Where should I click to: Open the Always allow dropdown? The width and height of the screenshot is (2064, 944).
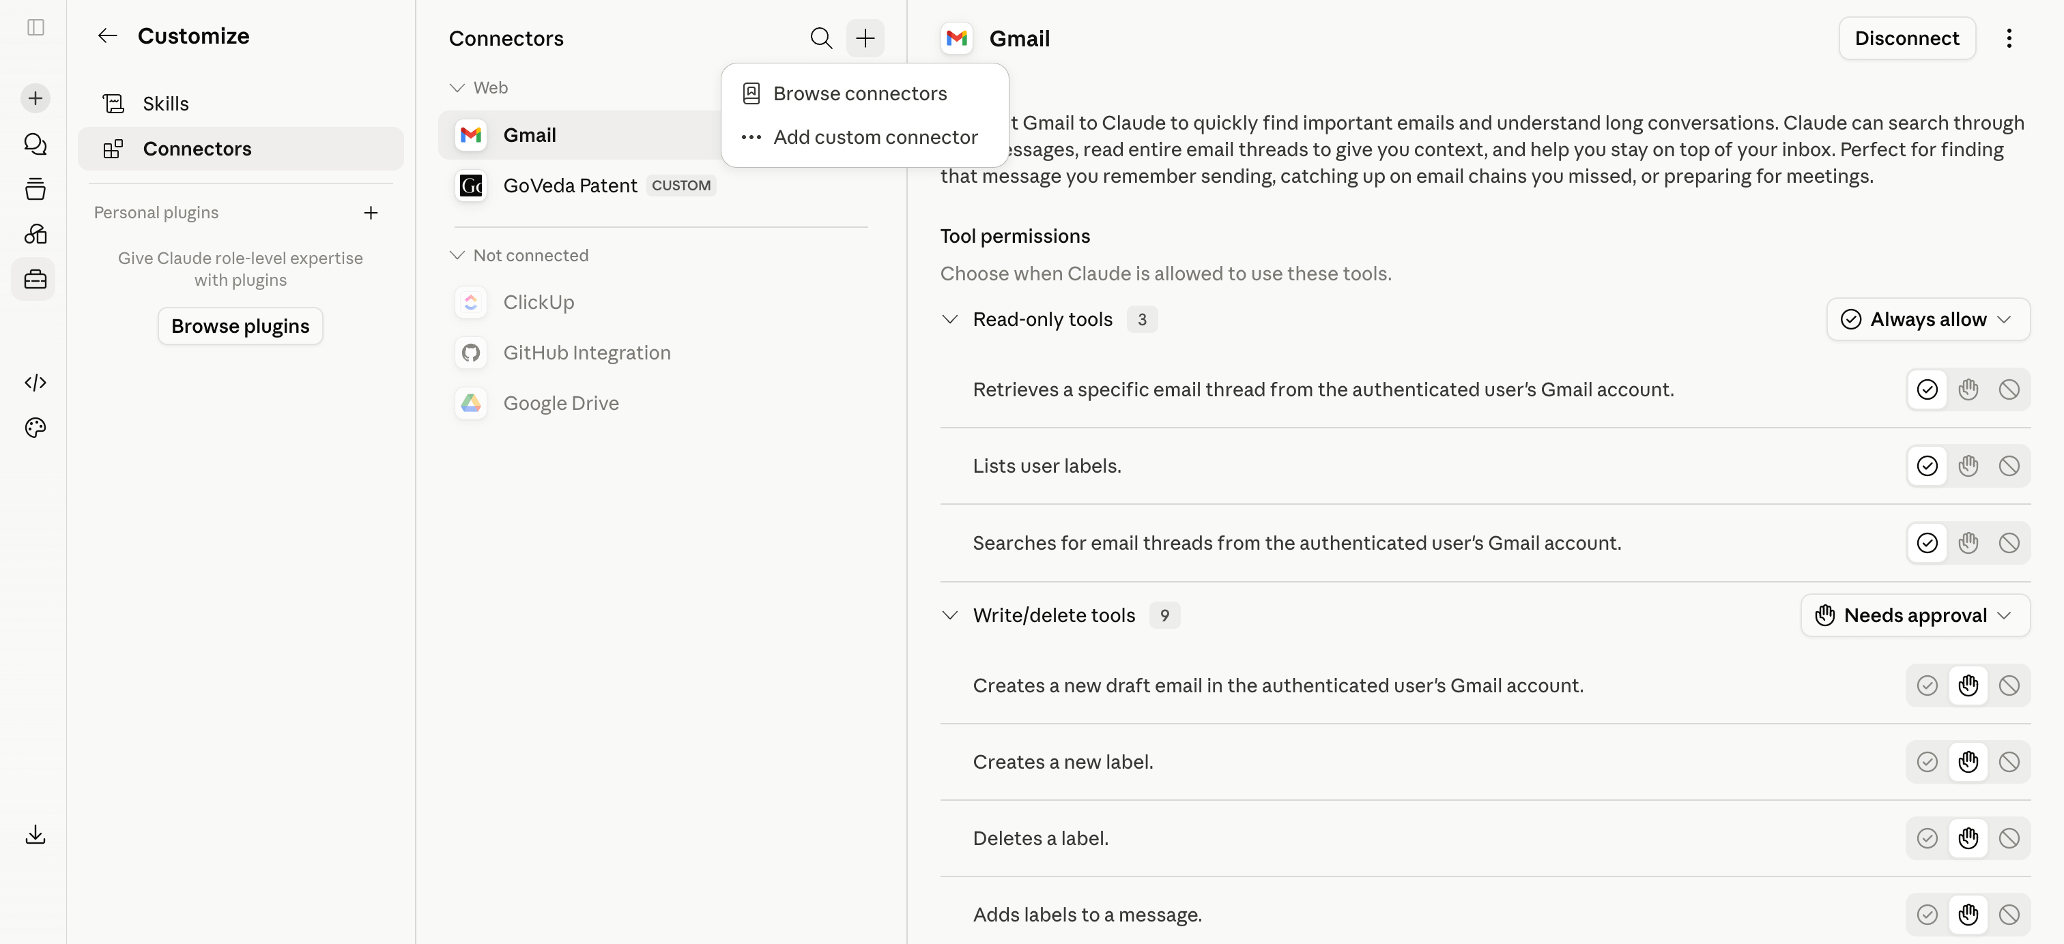1927,319
